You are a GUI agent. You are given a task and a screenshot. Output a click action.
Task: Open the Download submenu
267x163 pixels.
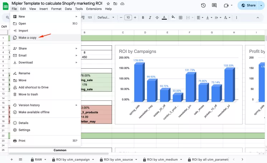tap(25, 63)
